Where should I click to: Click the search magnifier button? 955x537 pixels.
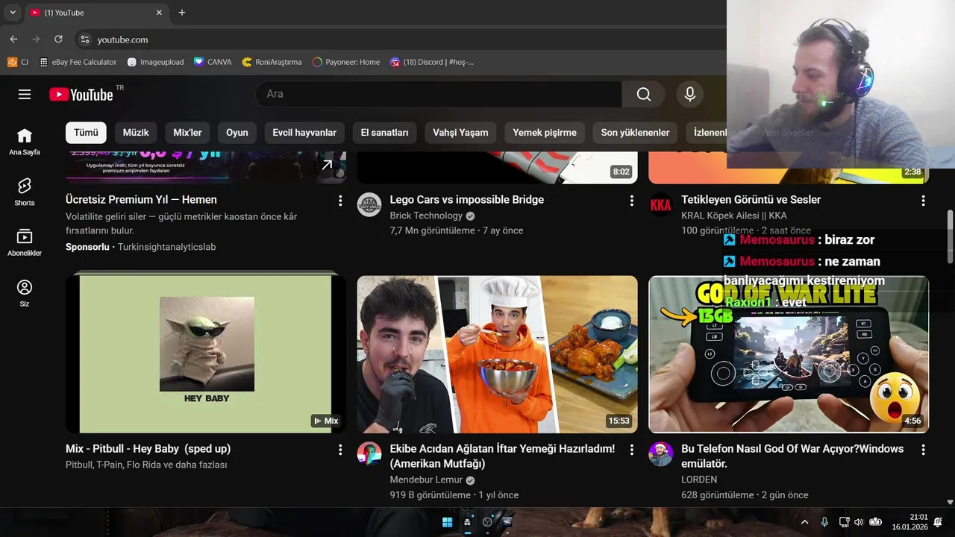click(644, 94)
